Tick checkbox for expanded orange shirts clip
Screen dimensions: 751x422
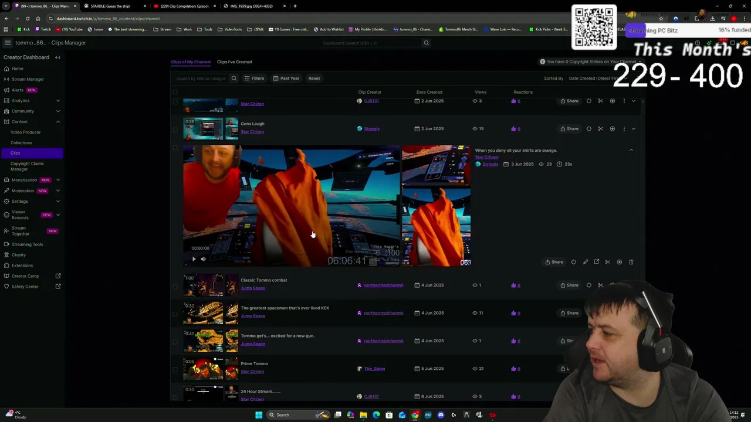[175, 148]
